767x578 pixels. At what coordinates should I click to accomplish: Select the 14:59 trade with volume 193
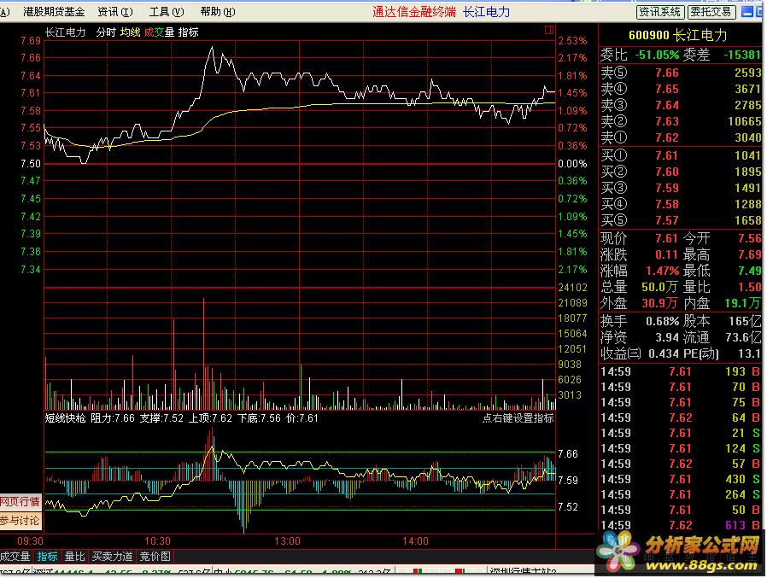[x=680, y=371]
